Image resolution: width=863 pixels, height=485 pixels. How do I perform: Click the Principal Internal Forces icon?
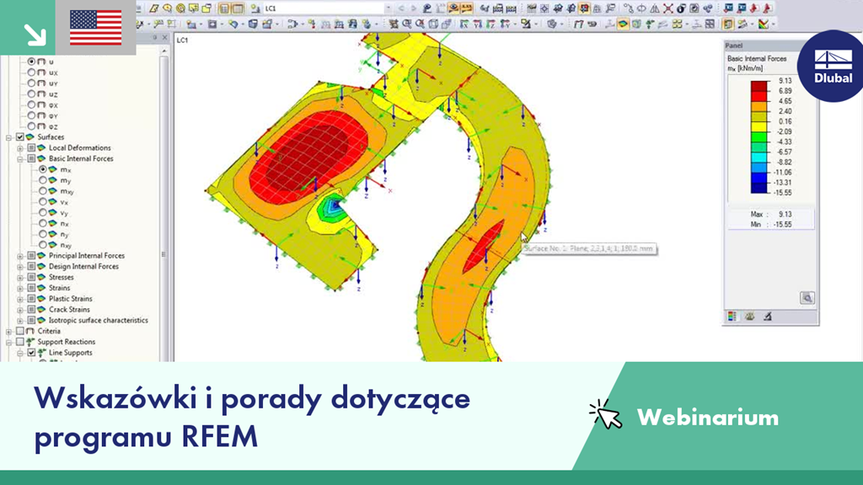pos(40,256)
